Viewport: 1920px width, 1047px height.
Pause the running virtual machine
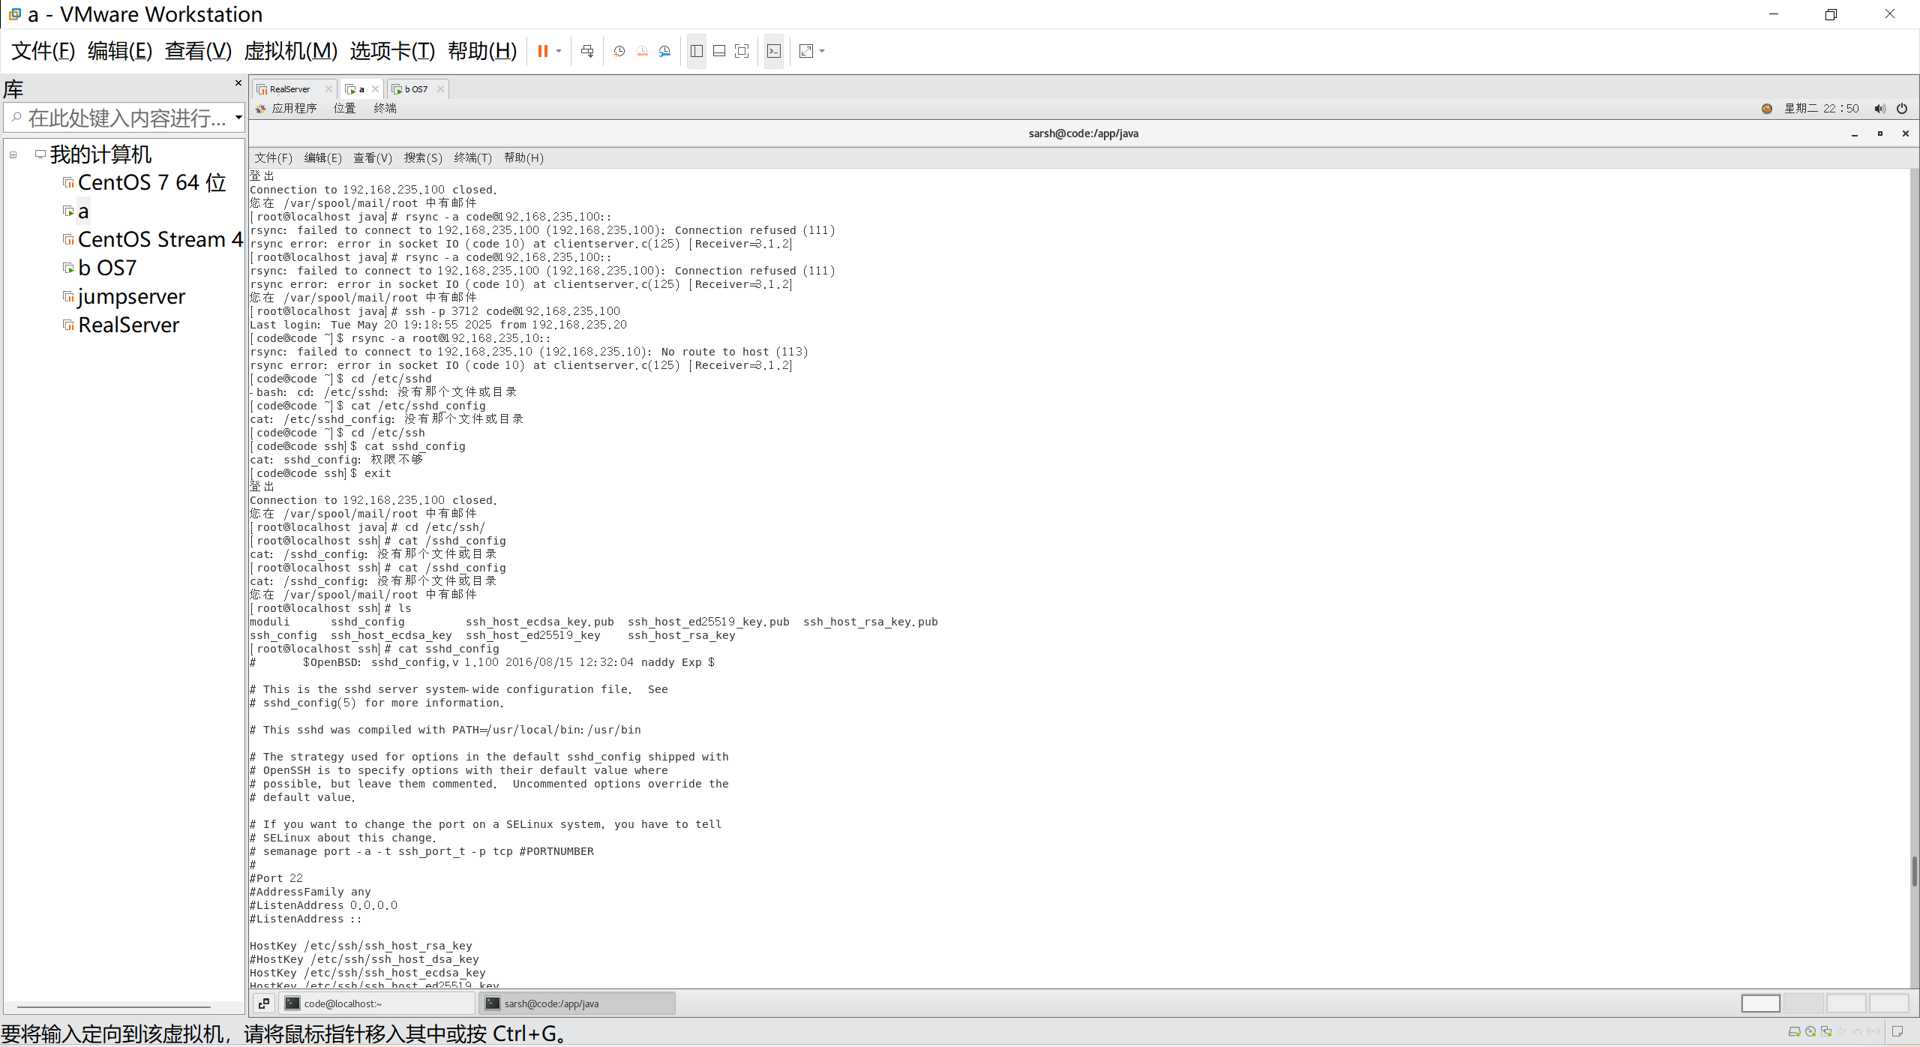point(542,51)
